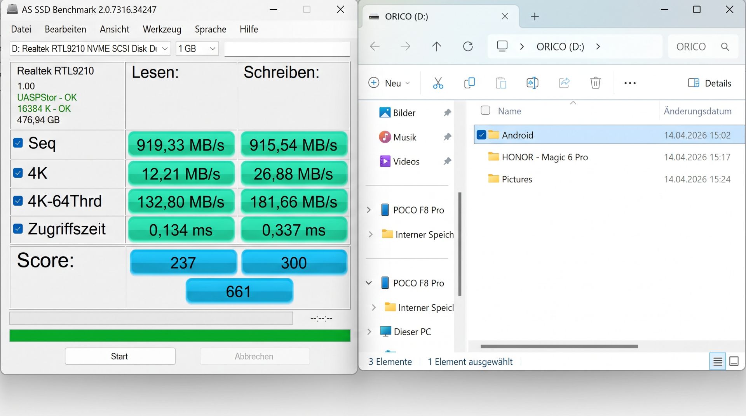
Task: Open the Android folder
Action: [x=518, y=135]
